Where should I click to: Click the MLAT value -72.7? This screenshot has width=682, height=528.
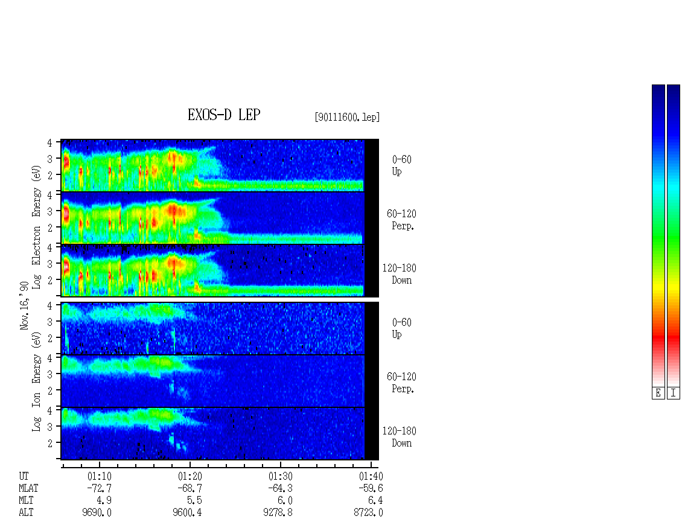[99, 488]
